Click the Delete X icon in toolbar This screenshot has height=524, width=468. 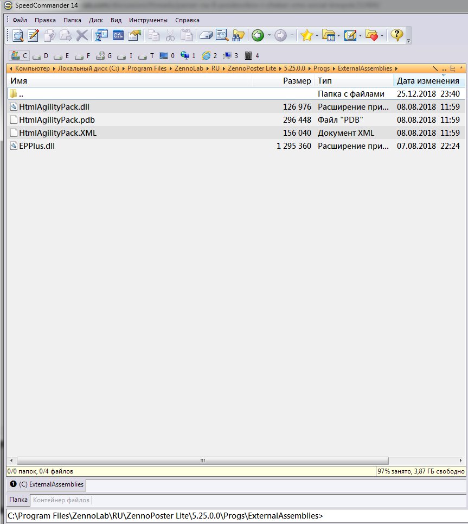[x=82, y=35]
